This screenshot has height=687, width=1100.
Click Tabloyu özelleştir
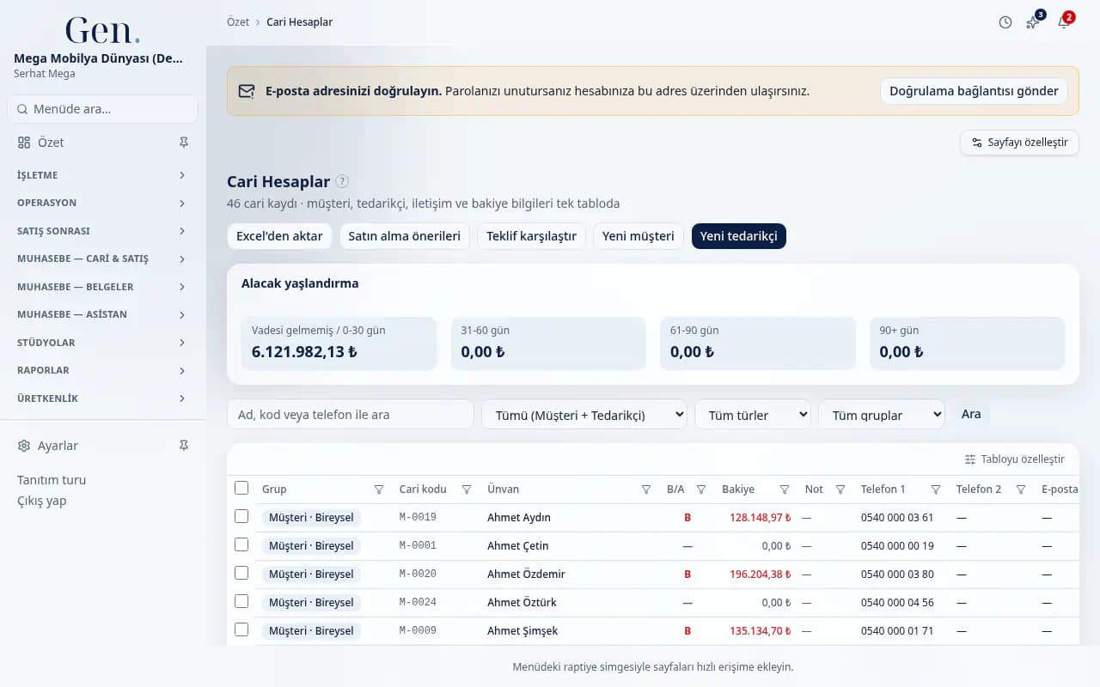tap(1015, 459)
